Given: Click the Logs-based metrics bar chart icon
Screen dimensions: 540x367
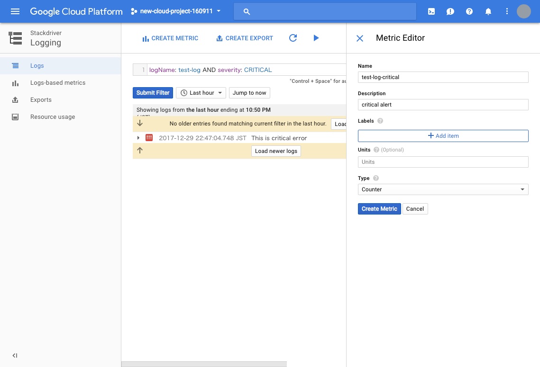Looking at the screenshot, I should tap(15, 83).
